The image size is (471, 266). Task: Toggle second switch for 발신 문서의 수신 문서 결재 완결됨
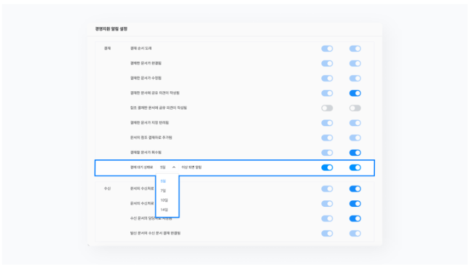[355, 233]
